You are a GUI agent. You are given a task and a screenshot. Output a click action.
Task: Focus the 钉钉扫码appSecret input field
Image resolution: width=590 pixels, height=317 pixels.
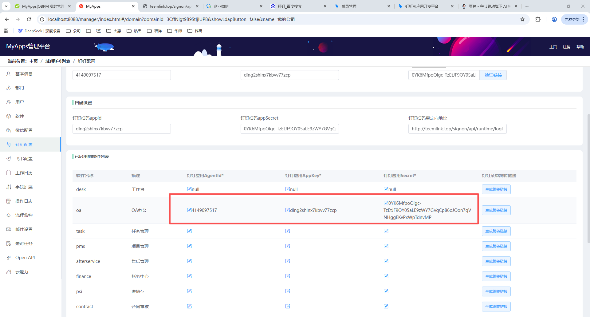(x=290, y=129)
